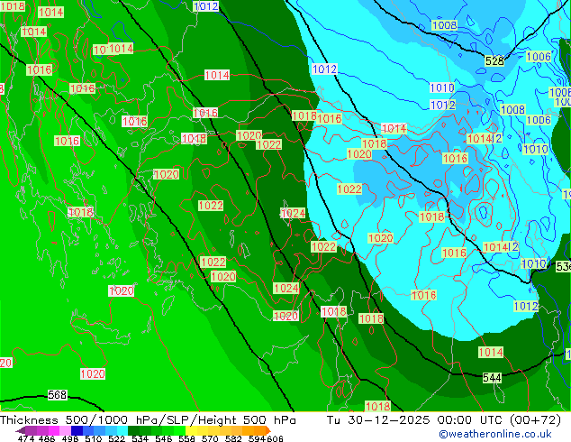Click the 544 height contour label
571x442 pixels.
(x=492, y=377)
